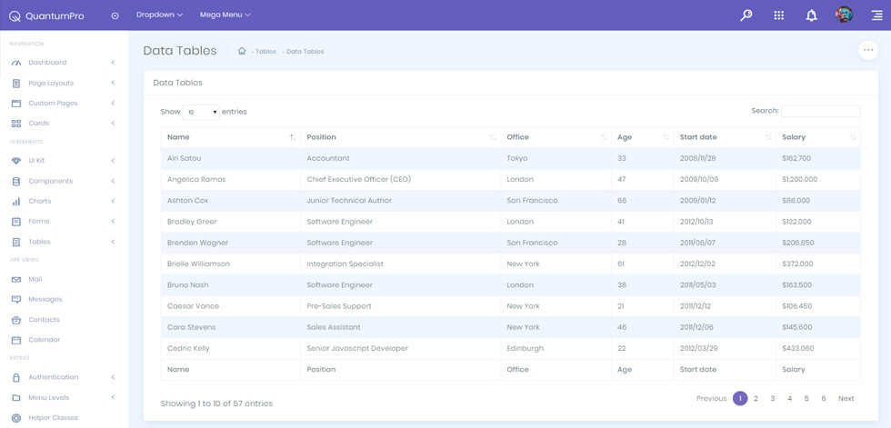Expand the Dashboard chevron
891x428 pixels.
pyautogui.click(x=113, y=63)
